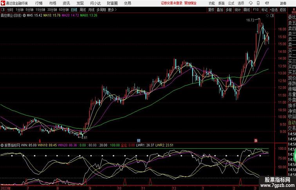Open the 财富圈 menu
The image size is (296, 190).
(112, 3)
